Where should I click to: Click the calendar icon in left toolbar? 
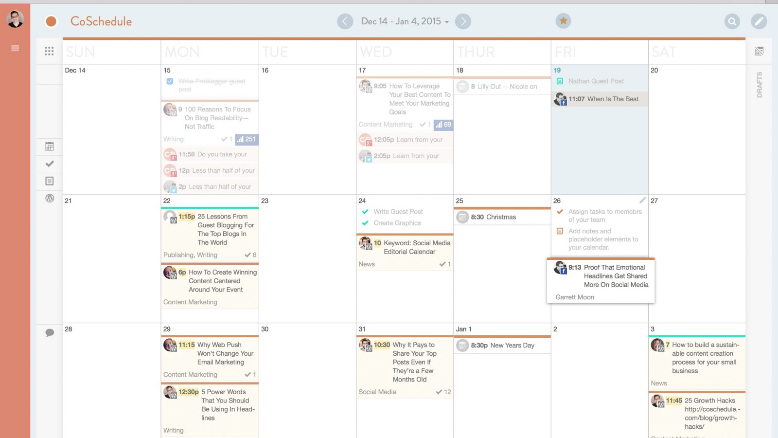click(x=50, y=146)
